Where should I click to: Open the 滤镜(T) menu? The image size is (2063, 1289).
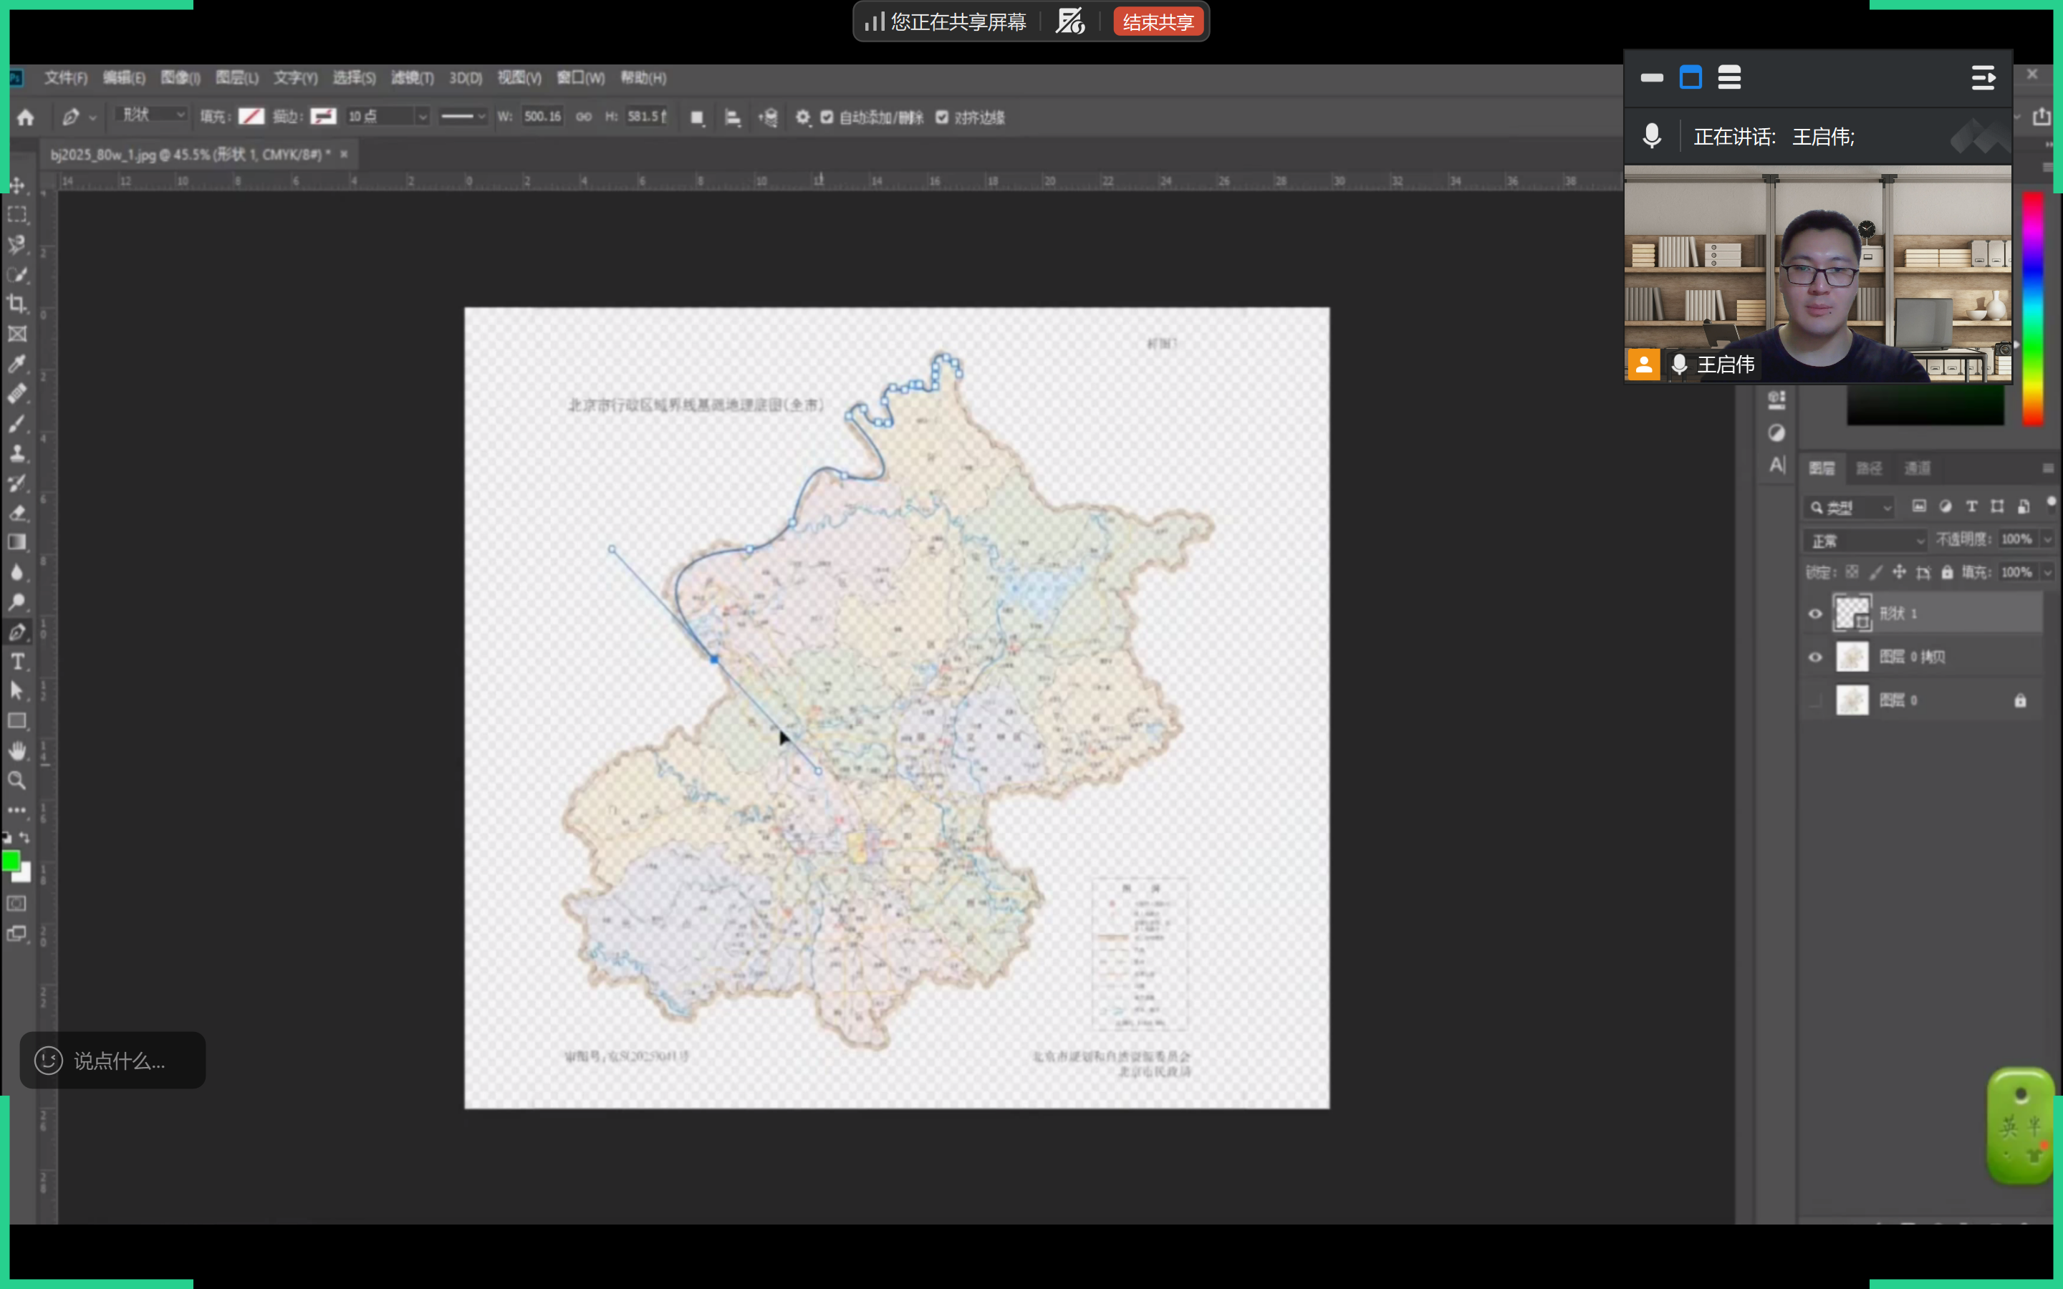point(412,79)
